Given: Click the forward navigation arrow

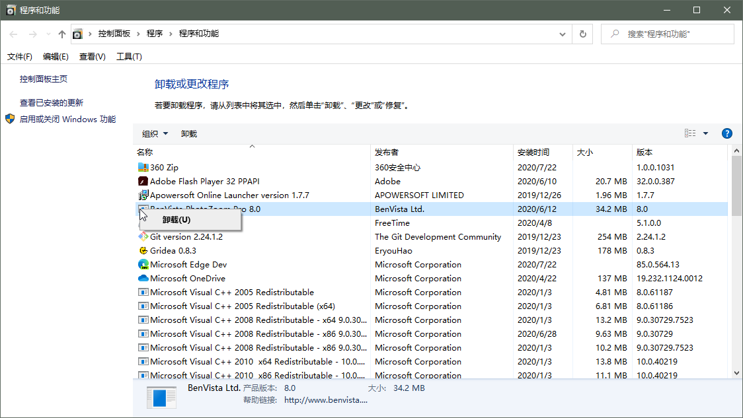Looking at the screenshot, I should click(32, 34).
